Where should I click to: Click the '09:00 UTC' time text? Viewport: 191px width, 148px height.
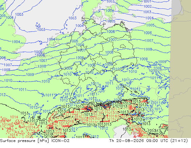pyautogui.click(x=158, y=141)
